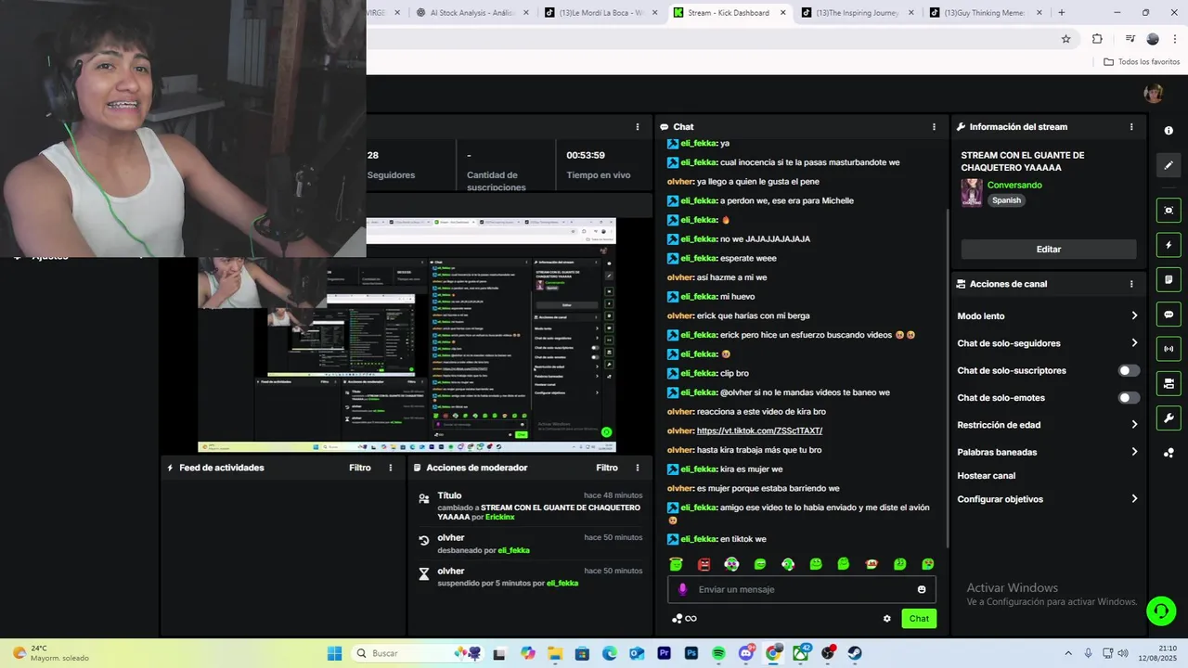This screenshot has height=668, width=1188.
Task: Open the camera panel icon in sidebar
Action: point(1169,383)
